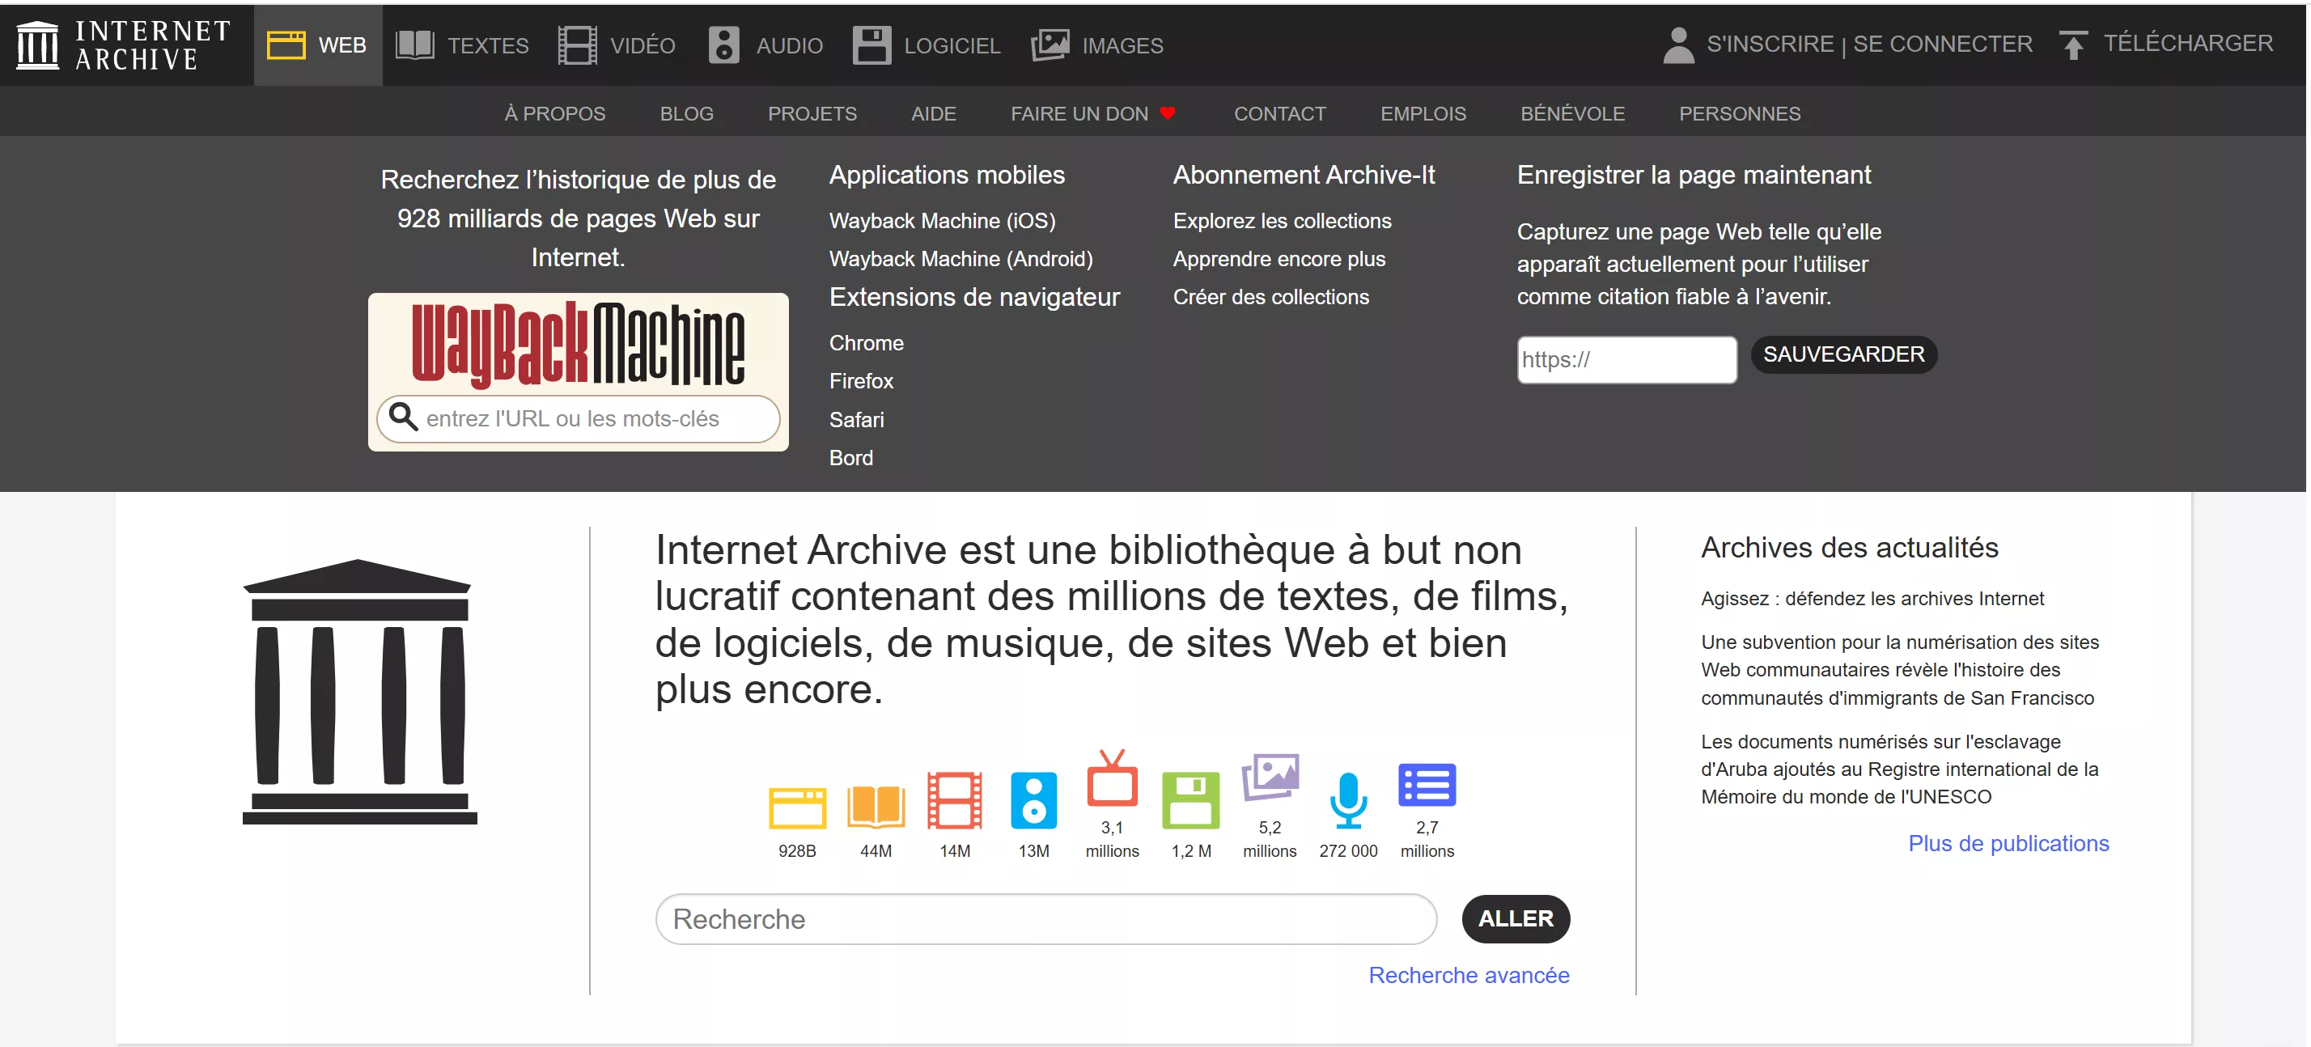
Task: Open the CONTACT page
Action: (x=1280, y=113)
